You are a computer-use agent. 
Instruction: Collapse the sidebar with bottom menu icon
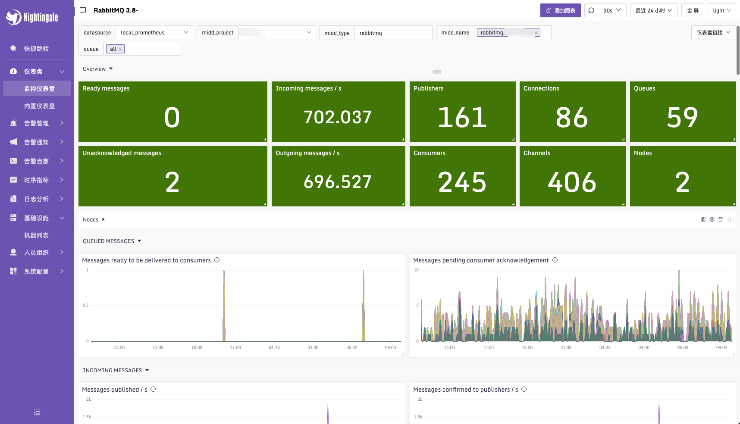(37, 412)
